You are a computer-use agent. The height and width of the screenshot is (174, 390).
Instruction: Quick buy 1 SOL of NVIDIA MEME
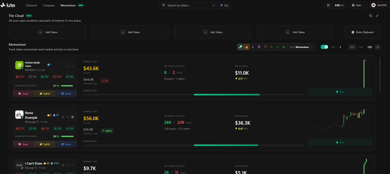(340, 92)
